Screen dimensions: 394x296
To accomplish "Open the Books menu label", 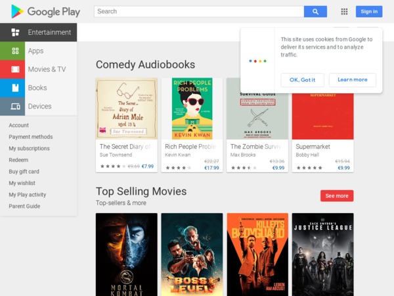I will (x=37, y=88).
